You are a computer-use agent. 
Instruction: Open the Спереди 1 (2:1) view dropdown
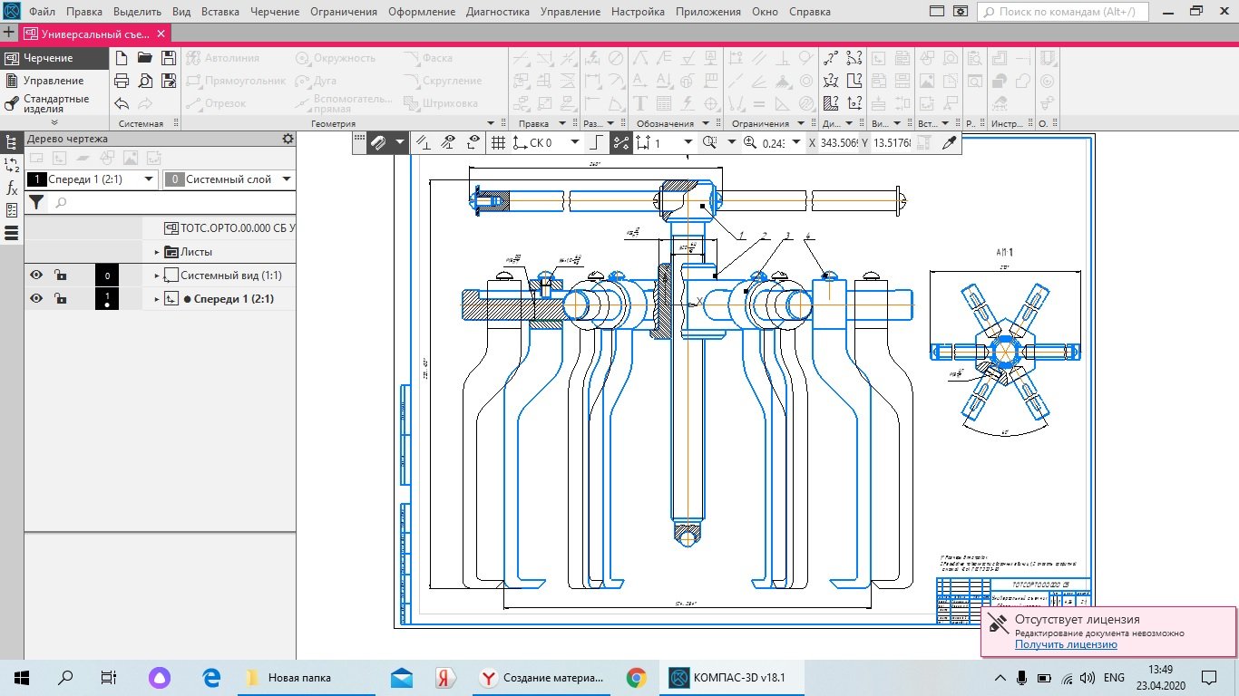[149, 179]
